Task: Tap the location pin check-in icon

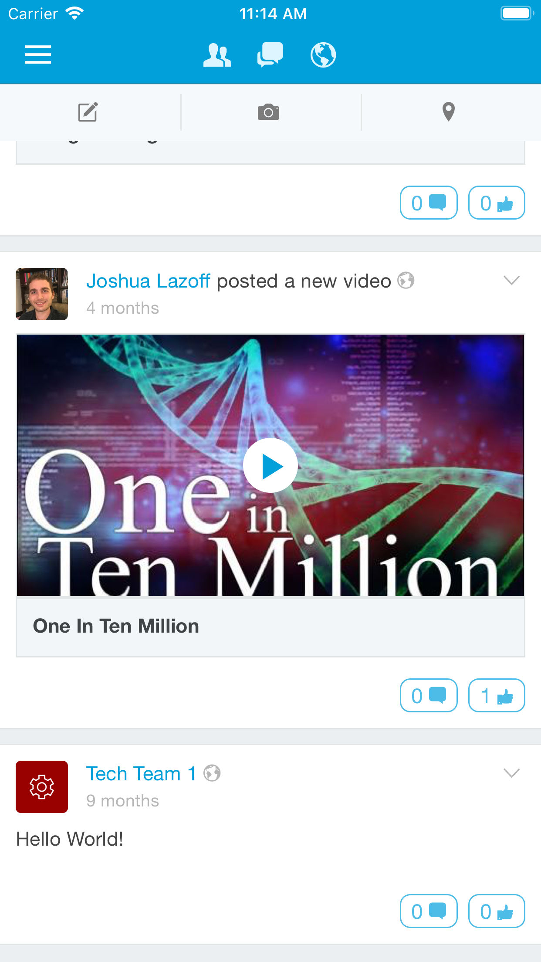Action: [x=448, y=112]
